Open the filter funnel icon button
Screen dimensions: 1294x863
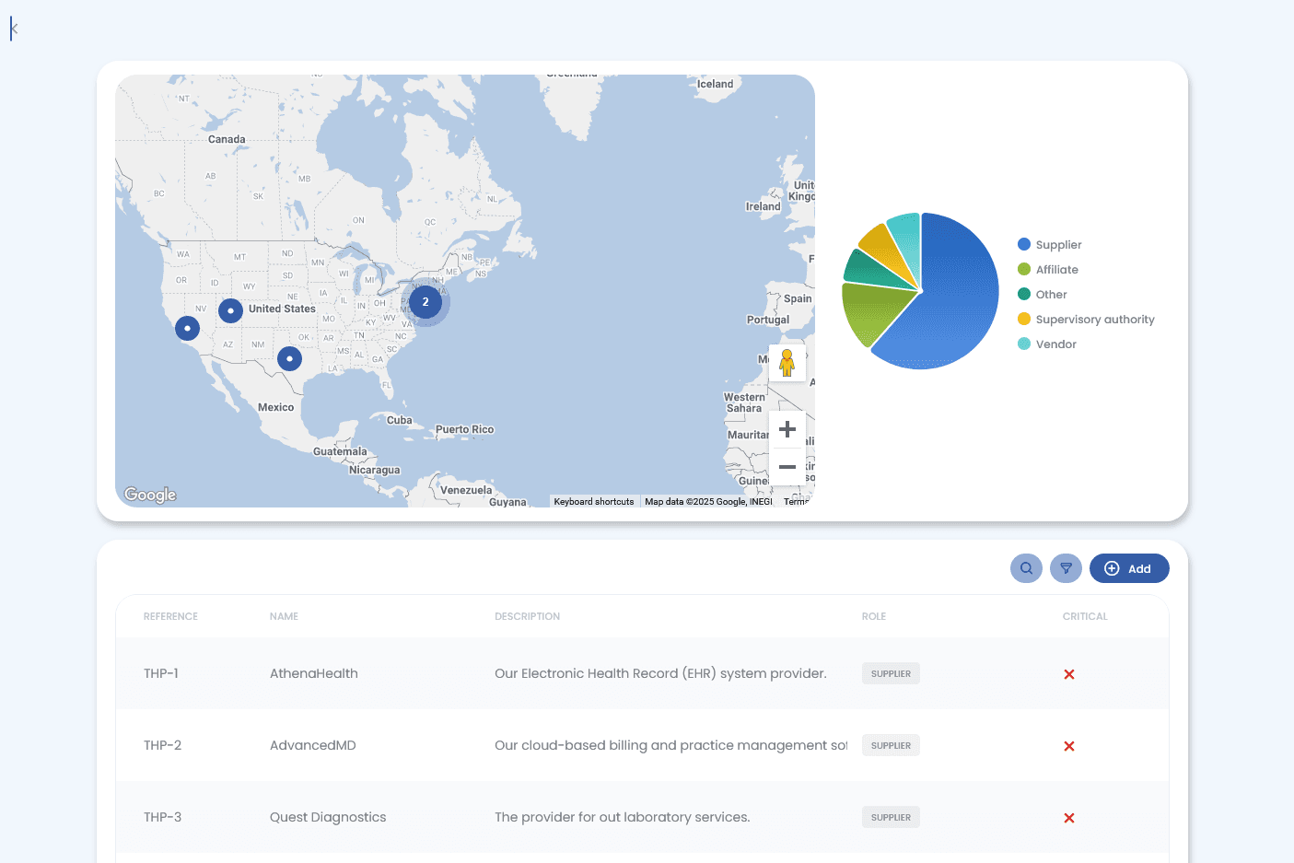1066,568
